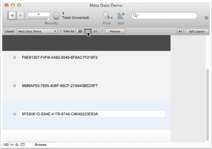Open the Browse mode pop-up

(x=41, y=145)
